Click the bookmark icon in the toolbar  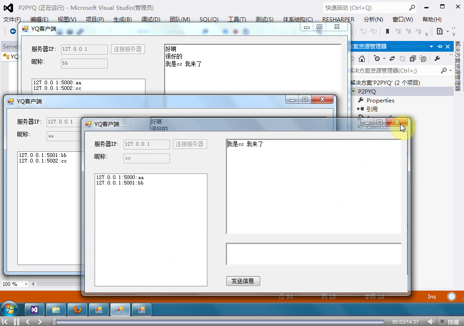(387, 31)
